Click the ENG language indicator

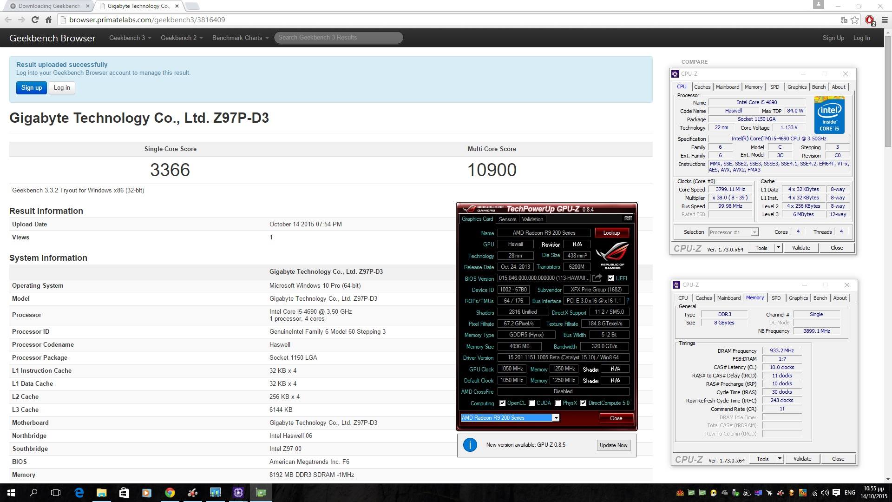(x=850, y=493)
